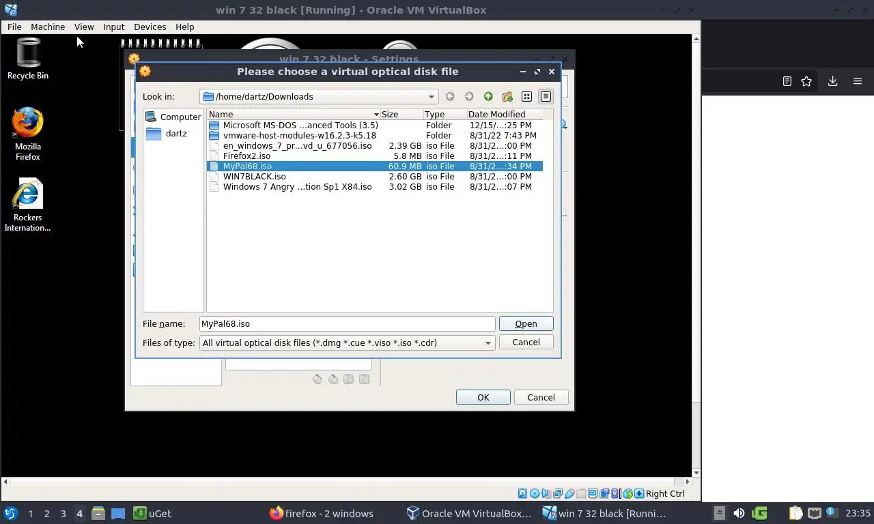Open VirtualBox Devices menu
The image size is (874, 524).
(150, 27)
